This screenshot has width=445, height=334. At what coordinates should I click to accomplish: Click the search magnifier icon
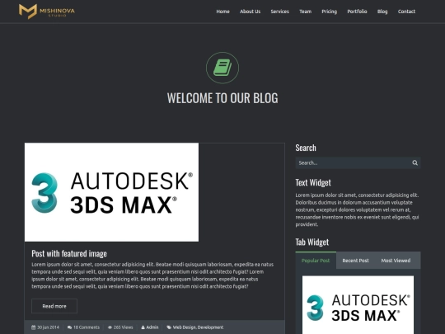(415, 162)
